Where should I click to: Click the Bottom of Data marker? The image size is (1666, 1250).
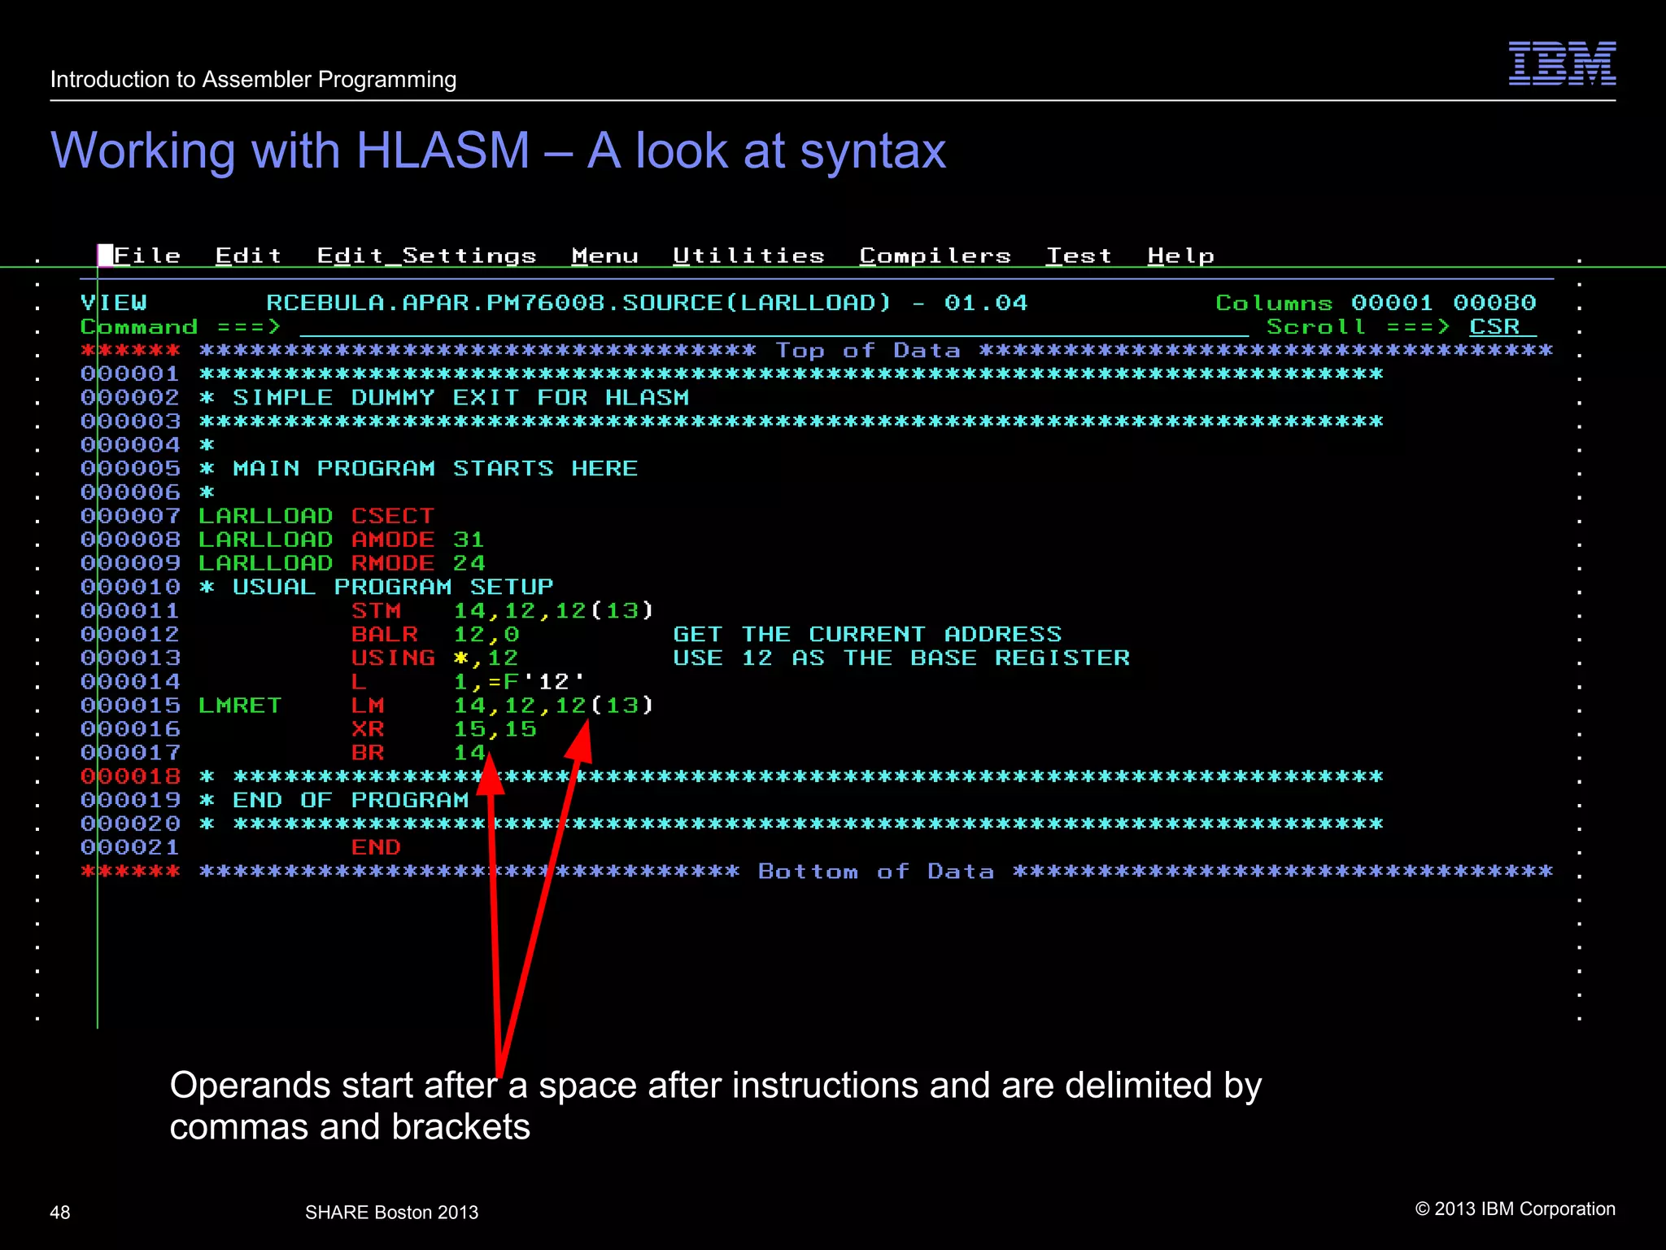point(876,871)
